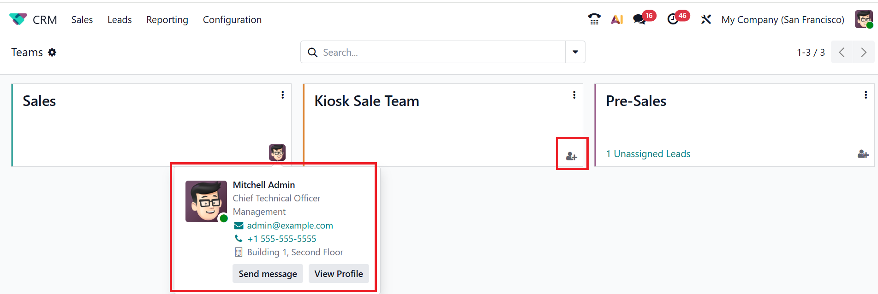Click the CRM app logo icon
Viewport: 878px width, 294px height.
coord(18,19)
